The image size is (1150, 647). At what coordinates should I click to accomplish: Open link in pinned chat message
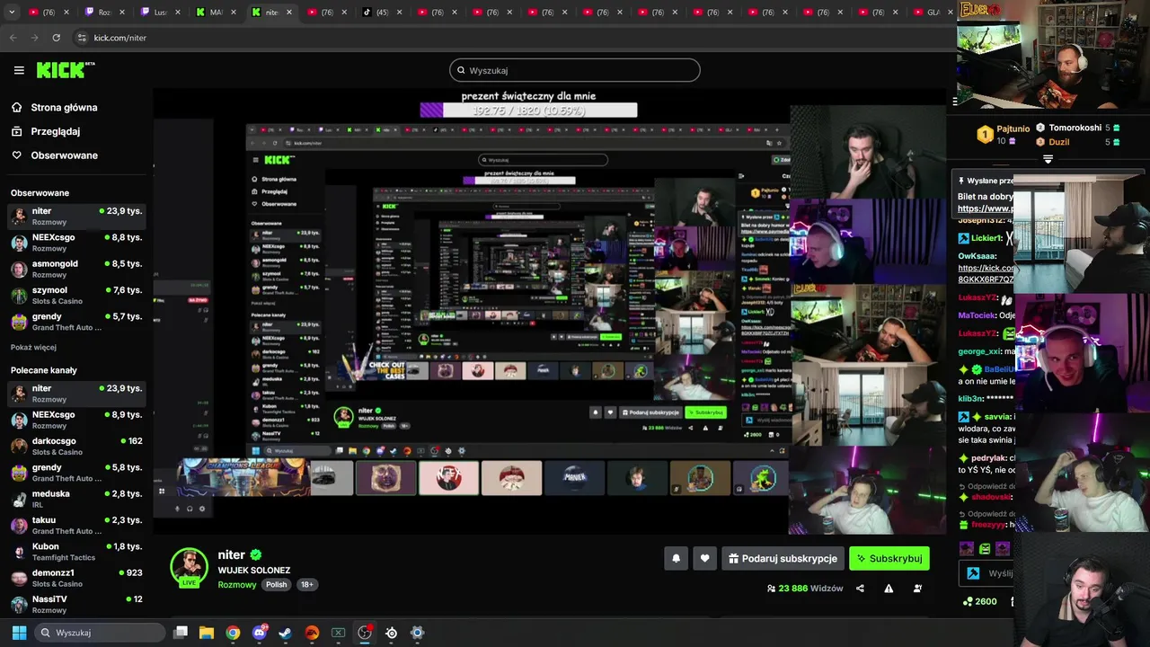(986, 208)
